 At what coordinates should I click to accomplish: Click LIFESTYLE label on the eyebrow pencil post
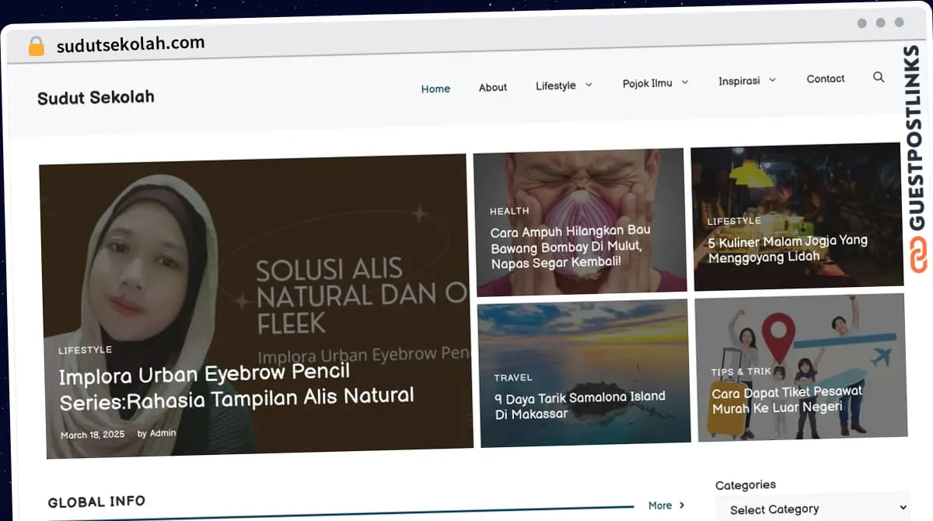pyautogui.click(x=86, y=350)
